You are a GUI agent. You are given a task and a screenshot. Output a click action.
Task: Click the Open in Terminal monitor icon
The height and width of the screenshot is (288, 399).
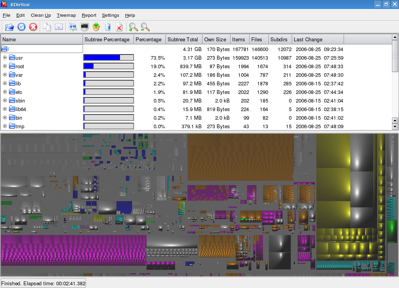click(85, 27)
